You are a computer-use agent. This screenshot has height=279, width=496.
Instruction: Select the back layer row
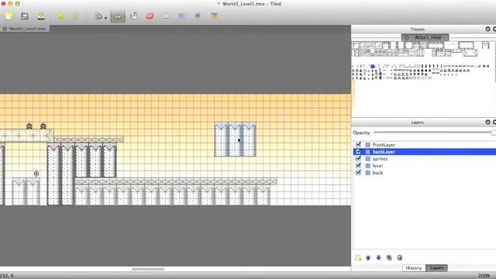(424, 172)
